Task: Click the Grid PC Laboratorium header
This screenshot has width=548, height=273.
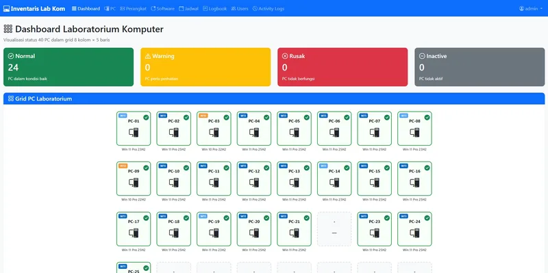Action: pyautogui.click(x=274, y=99)
